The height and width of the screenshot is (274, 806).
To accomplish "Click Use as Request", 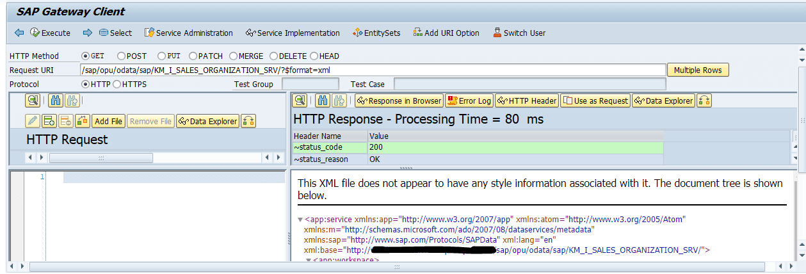I will click(x=595, y=101).
